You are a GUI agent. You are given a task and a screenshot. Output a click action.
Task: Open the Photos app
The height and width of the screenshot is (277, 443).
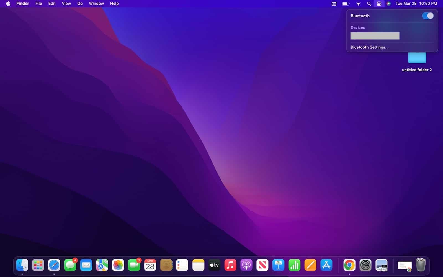pos(118,265)
